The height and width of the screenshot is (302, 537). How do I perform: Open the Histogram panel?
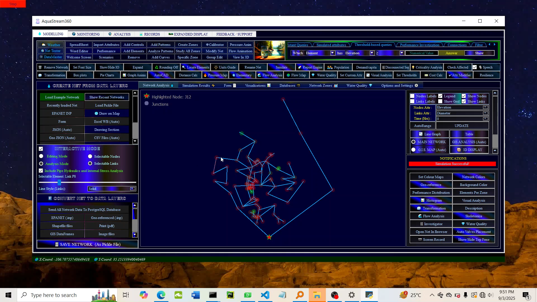pyautogui.click(x=431, y=200)
